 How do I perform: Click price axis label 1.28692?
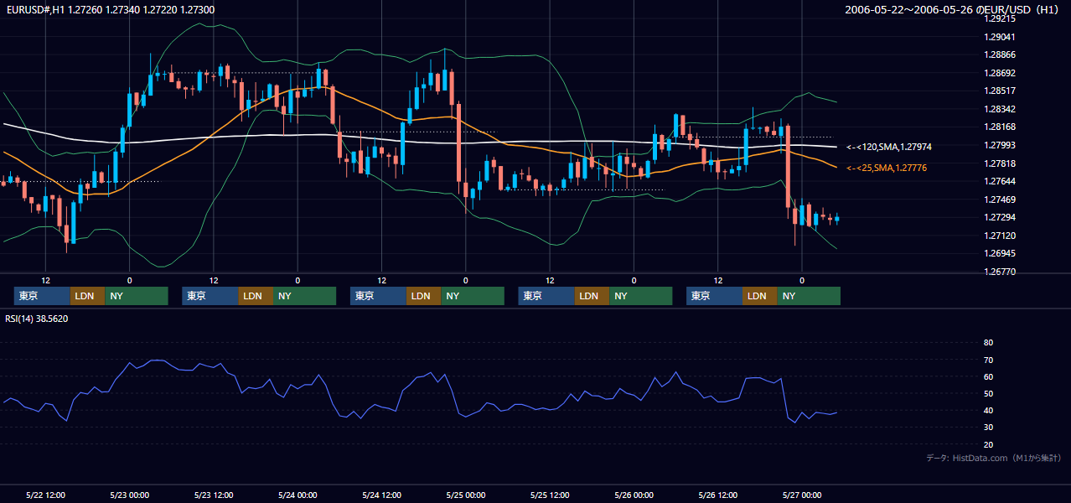(999, 73)
